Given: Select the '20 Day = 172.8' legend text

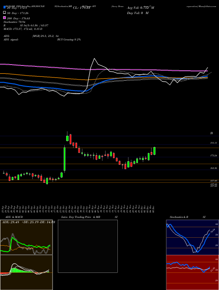Looking at the screenshot, I should coord(17,8).
